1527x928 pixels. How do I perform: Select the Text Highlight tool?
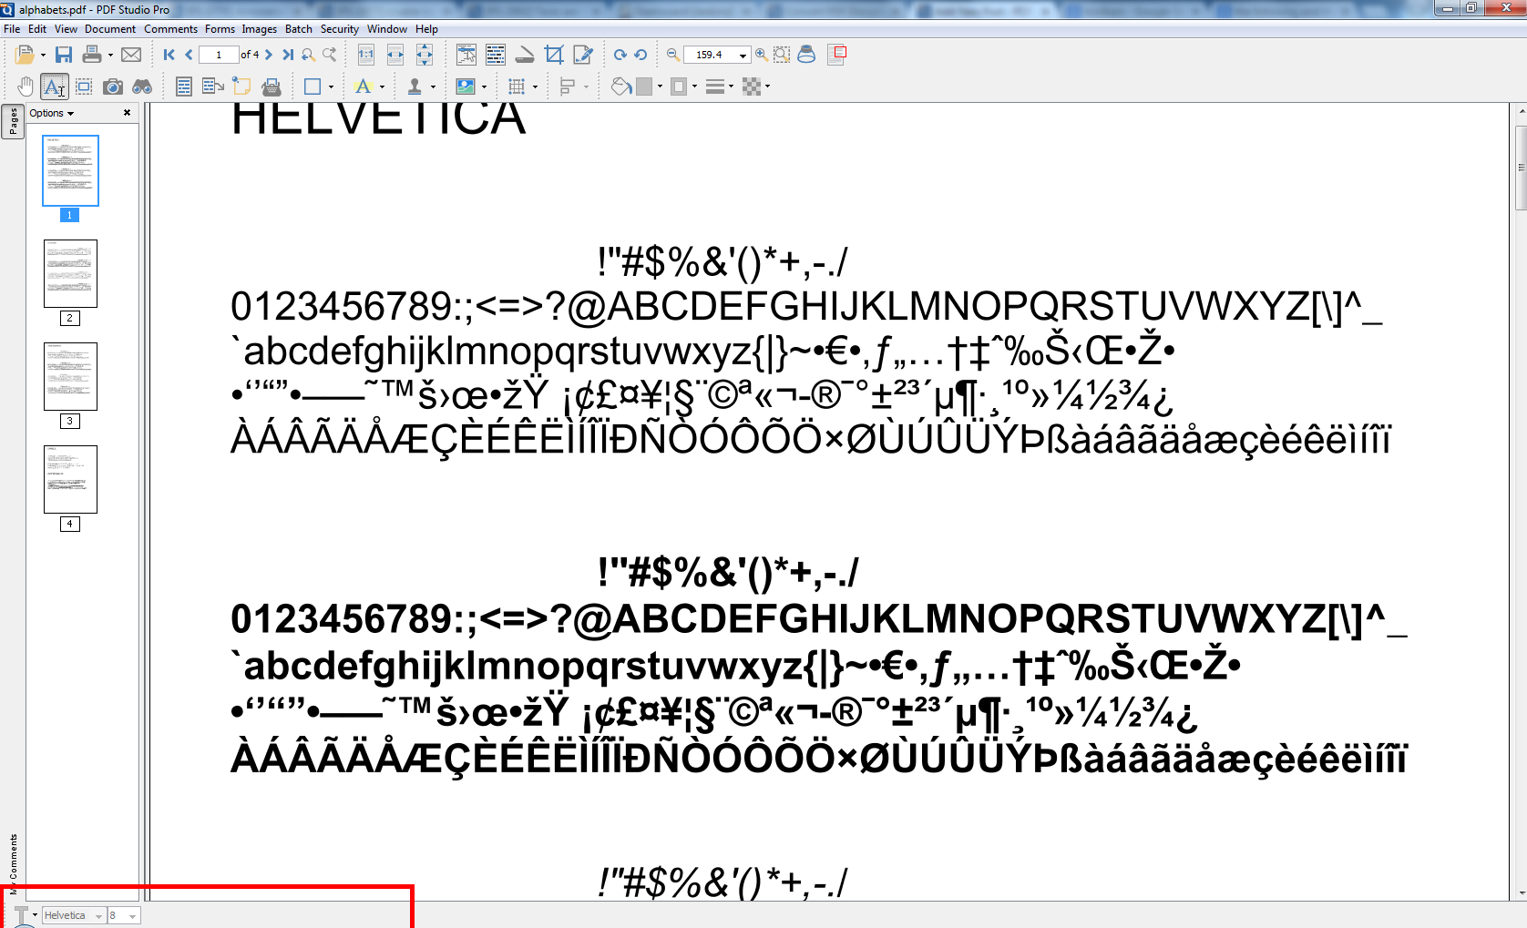click(364, 87)
